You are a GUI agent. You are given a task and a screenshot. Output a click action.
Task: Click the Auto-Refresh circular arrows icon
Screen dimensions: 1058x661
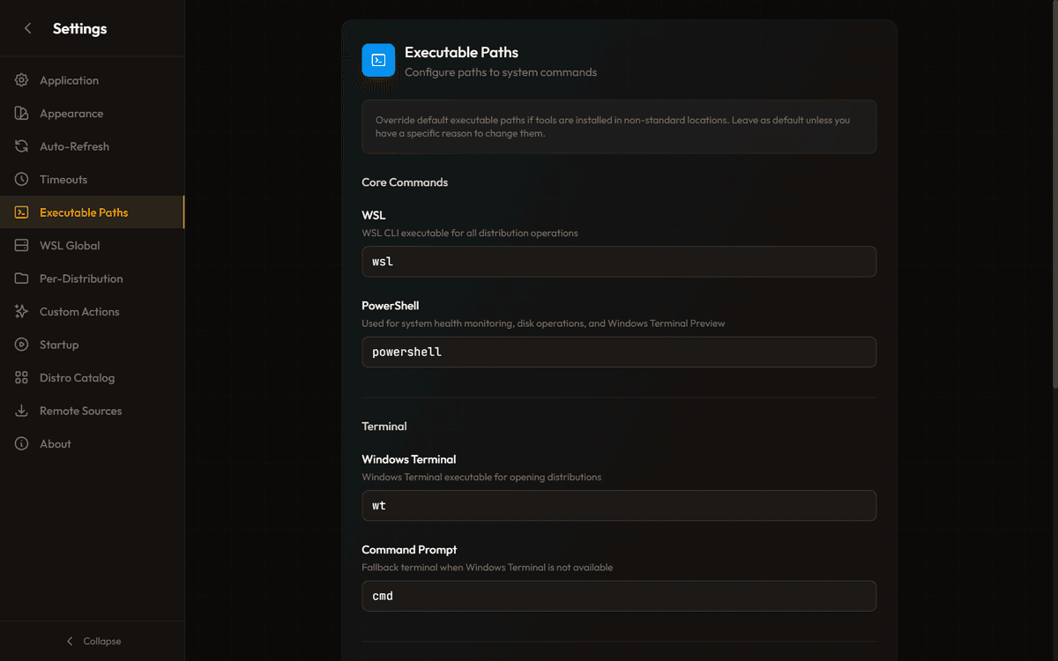tap(22, 146)
